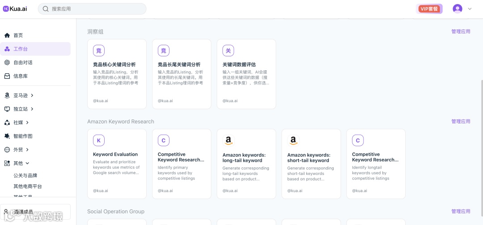Click the 洞察组 section heading

point(95,31)
